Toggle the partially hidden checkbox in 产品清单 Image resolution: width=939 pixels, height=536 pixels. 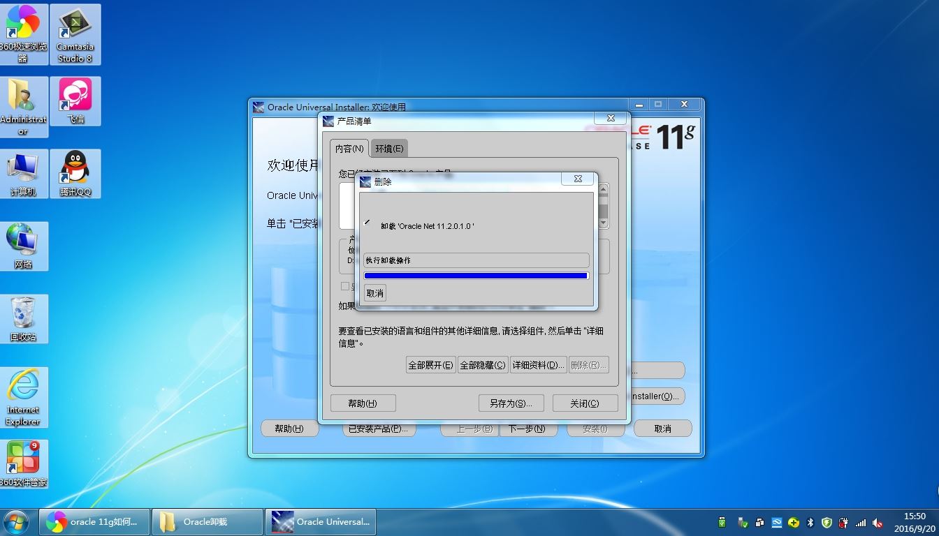pyautogui.click(x=344, y=286)
